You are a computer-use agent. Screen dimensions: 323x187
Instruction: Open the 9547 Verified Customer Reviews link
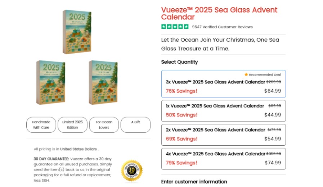222,27
